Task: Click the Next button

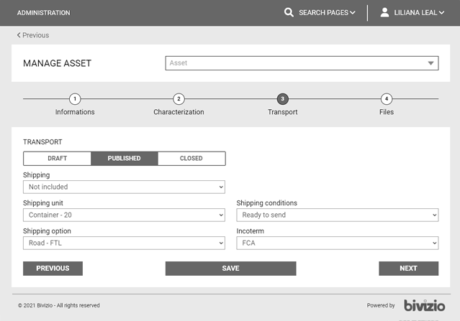Action: 408,269
